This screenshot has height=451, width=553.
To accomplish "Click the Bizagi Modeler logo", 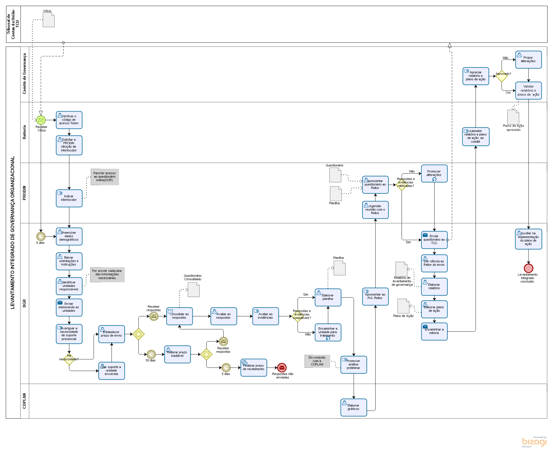I will (534, 442).
